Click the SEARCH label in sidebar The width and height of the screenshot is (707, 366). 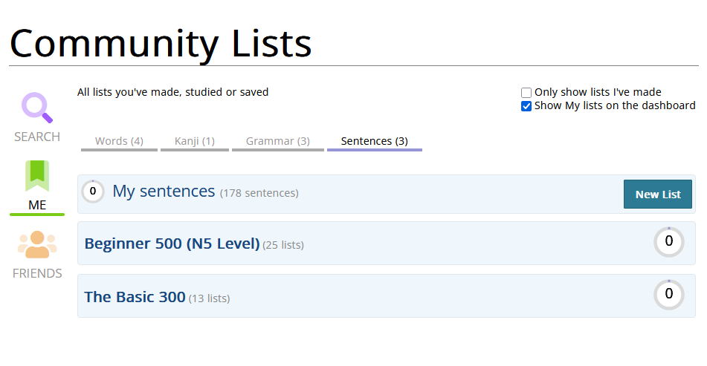click(x=37, y=137)
